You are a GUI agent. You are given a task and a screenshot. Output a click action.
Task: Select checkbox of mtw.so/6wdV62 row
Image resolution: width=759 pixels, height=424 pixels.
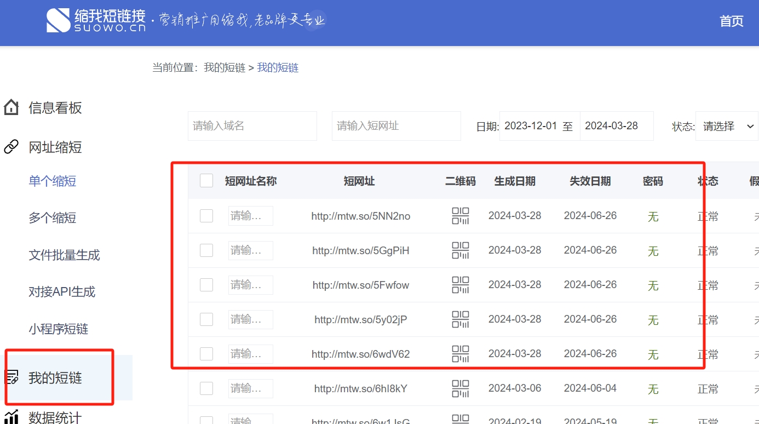coord(206,354)
